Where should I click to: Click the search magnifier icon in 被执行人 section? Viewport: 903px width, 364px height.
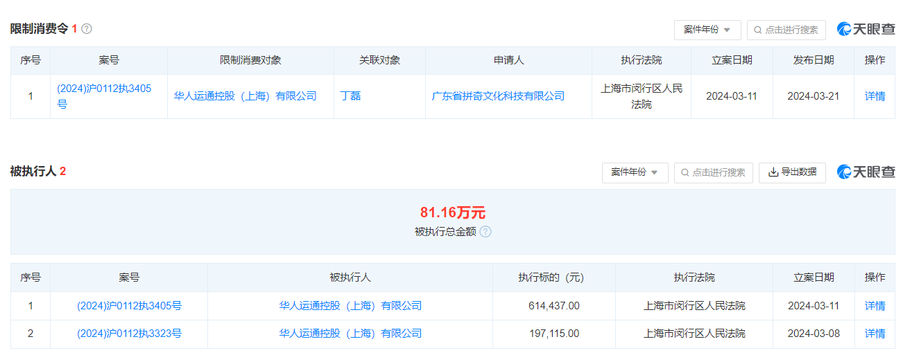tap(685, 172)
